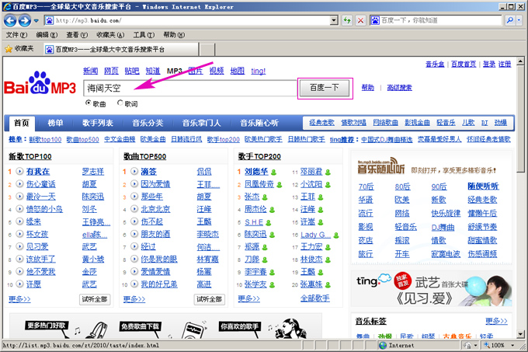Open the 新闻 link above search box
528x352 pixels.
pyautogui.click(x=91, y=71)
